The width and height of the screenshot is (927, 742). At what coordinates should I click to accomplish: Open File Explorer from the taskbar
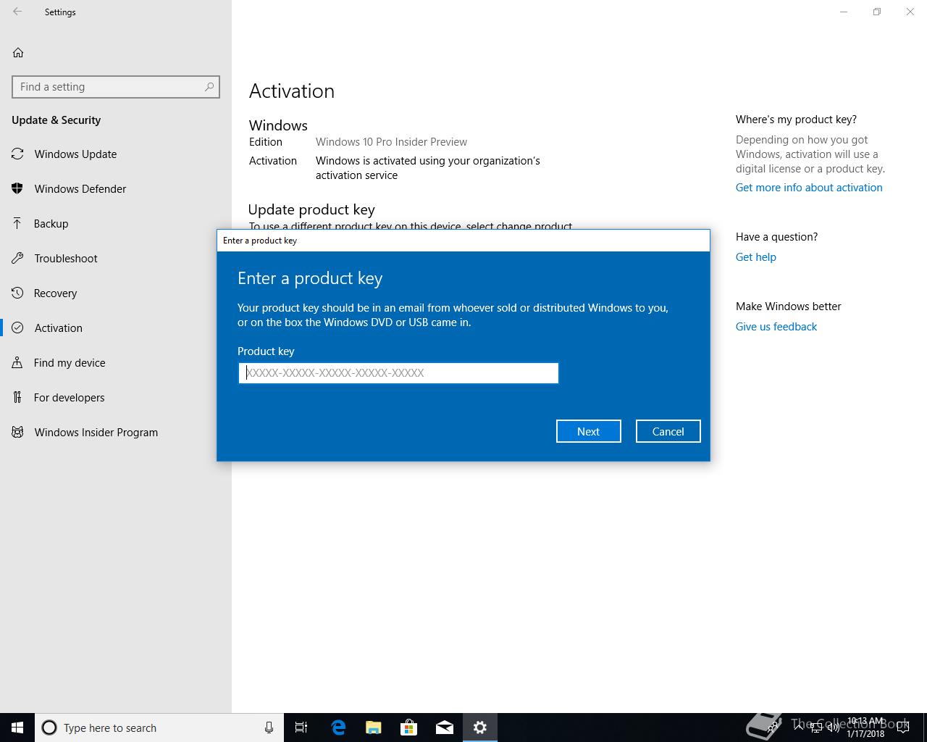[374, 728]
